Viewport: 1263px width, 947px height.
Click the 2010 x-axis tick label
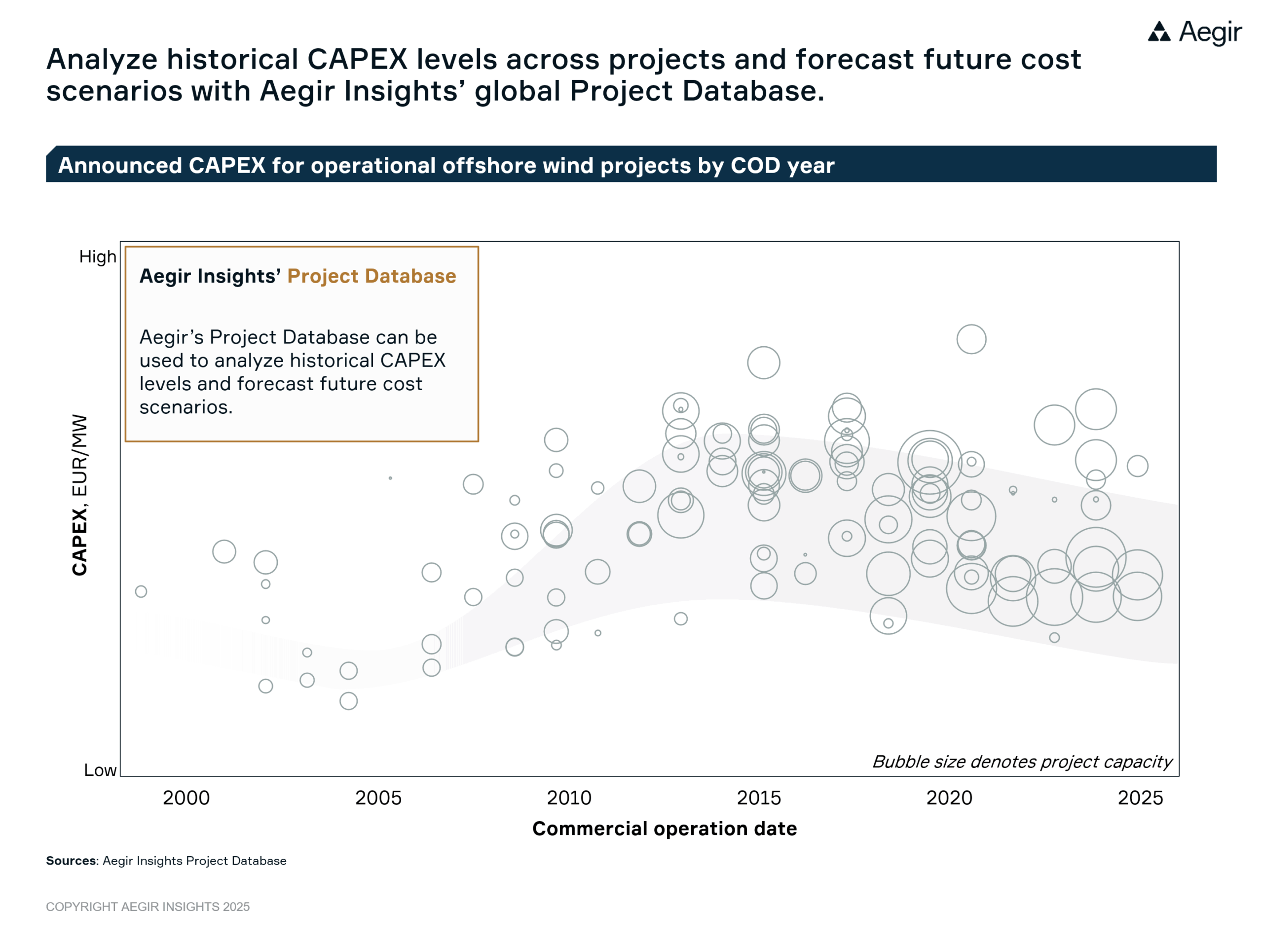[569, 798]
